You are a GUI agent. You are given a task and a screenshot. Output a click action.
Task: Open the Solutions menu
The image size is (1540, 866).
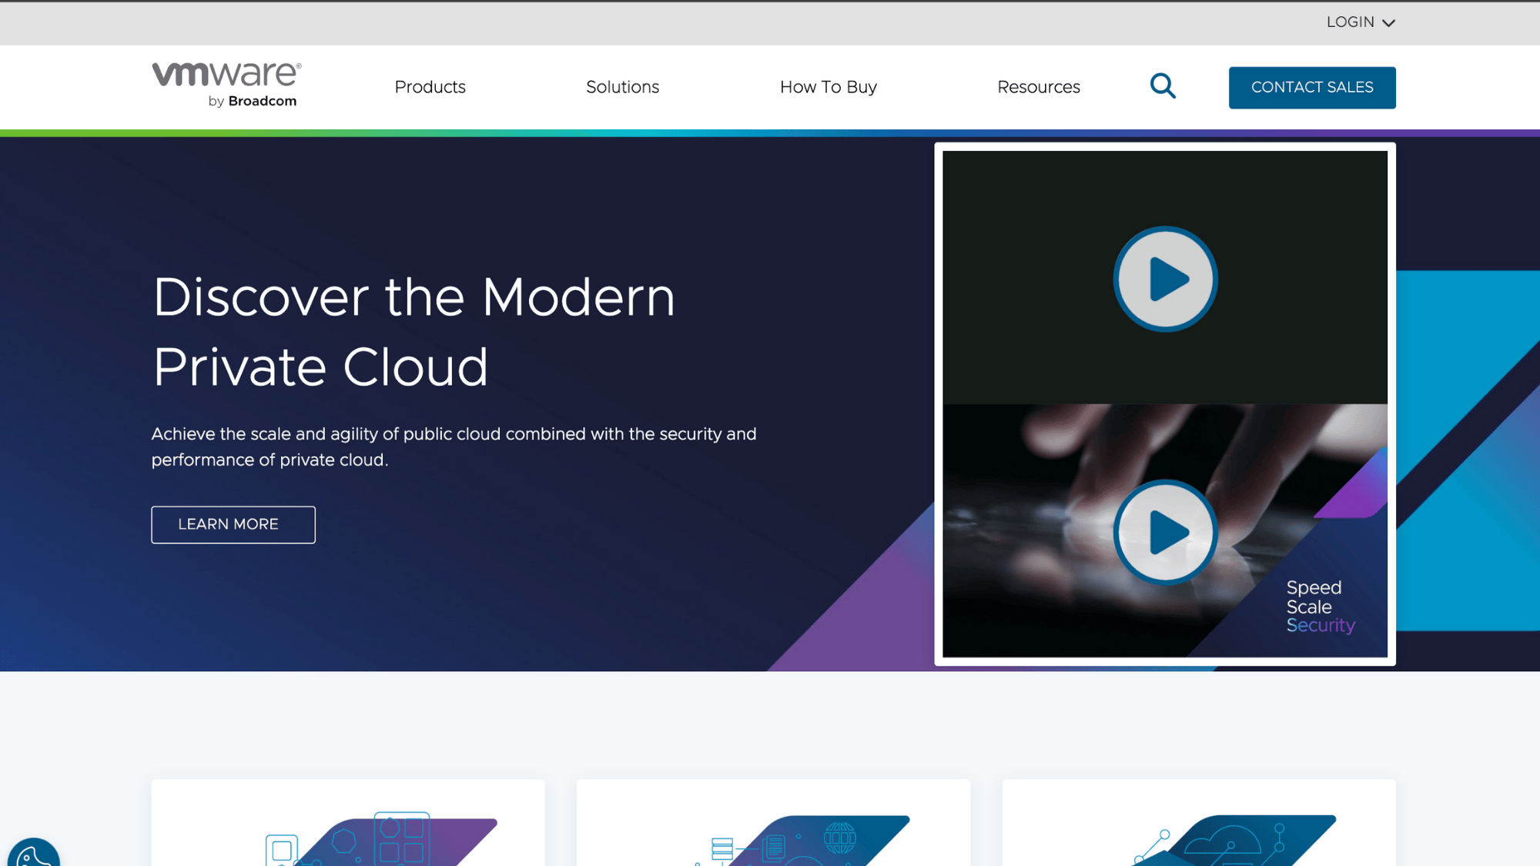(622, 87)
